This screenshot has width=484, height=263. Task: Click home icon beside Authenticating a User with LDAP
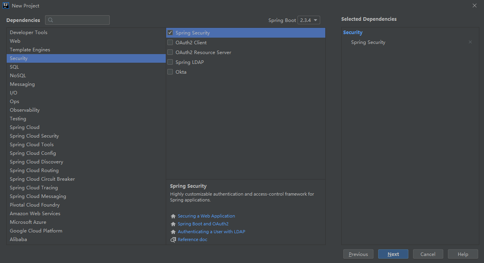pyautogui.click(x=173, y=232)
